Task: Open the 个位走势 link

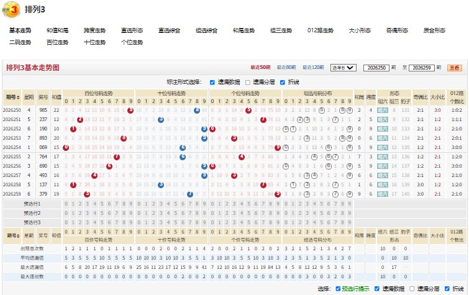Action: 132,42
